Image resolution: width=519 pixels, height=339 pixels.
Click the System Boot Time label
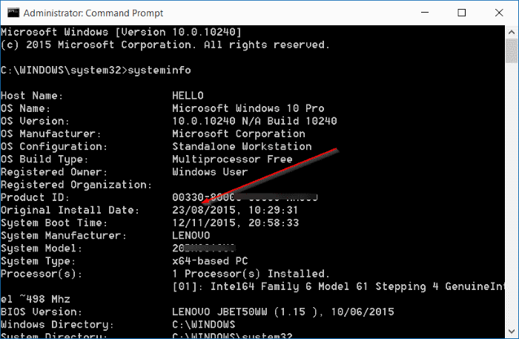point(54,223)
